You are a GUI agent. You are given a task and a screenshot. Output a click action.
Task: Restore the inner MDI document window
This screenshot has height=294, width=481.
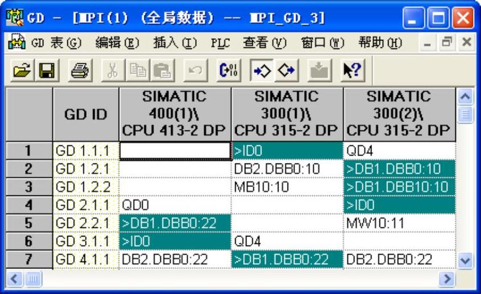pos(447,42)
